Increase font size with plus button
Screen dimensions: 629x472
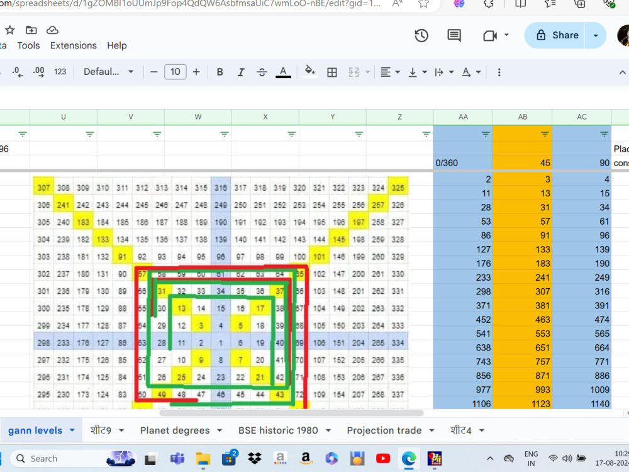tap(196, 72)
